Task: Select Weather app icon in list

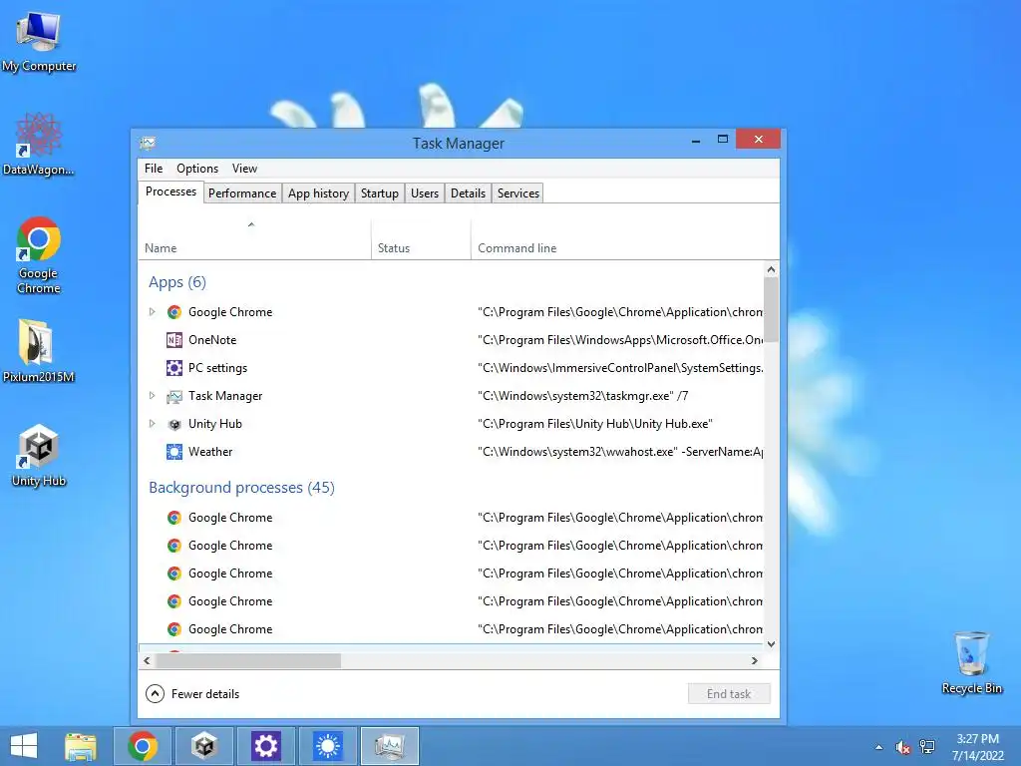Action: [173, 452]
